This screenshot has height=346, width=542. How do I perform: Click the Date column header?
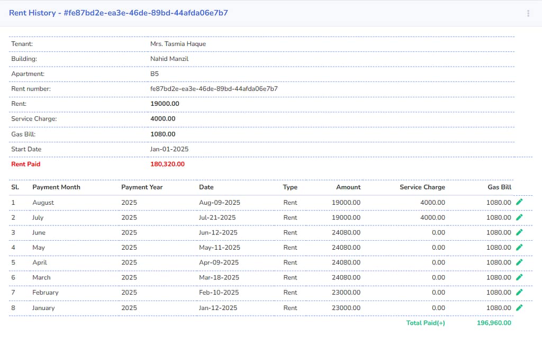coord(206,187)
